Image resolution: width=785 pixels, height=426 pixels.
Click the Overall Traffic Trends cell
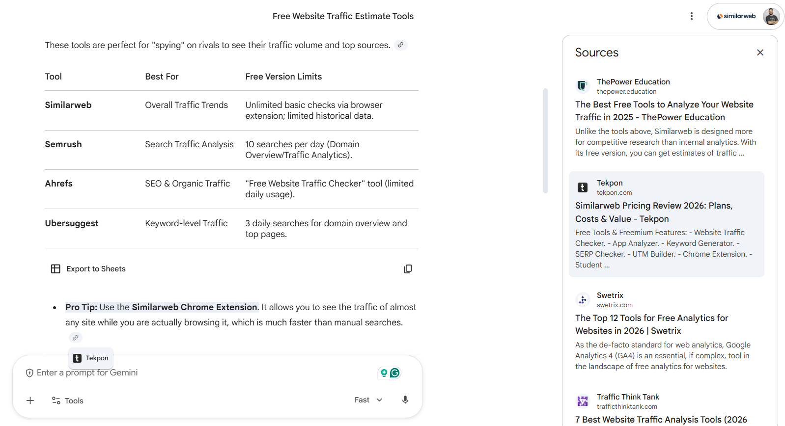(x=187, y=105)
